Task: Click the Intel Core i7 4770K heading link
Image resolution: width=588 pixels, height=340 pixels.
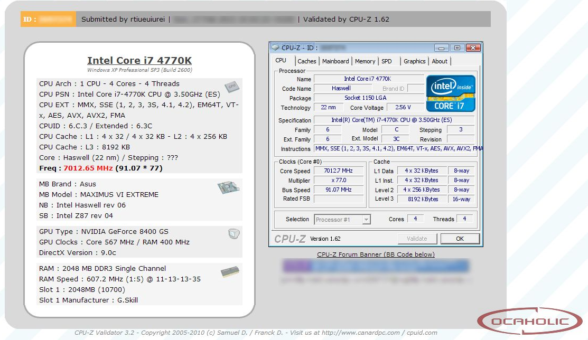Action: [139, 60]
